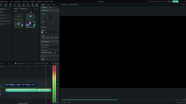Viewport: 186px width, 104px height.
Task: Click the marker icon in the timeline toolbar
Action: [x=29, y=64]
